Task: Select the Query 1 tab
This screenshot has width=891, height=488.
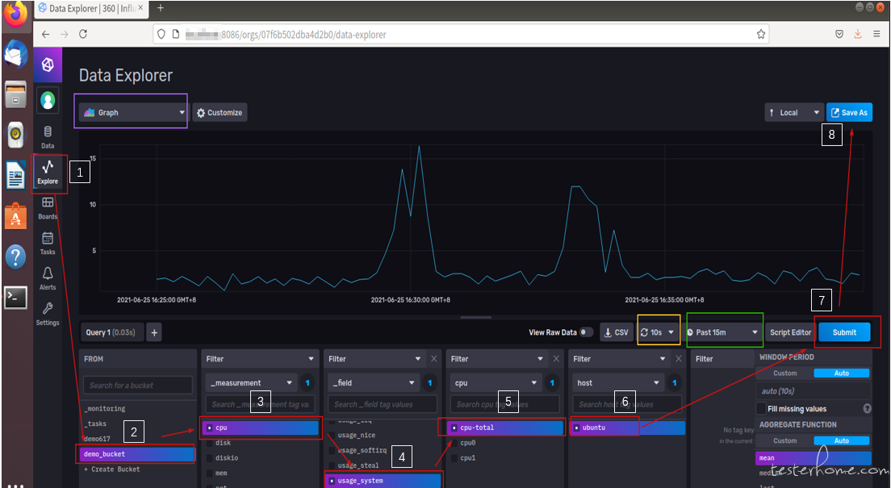Action: pos(112,332)
